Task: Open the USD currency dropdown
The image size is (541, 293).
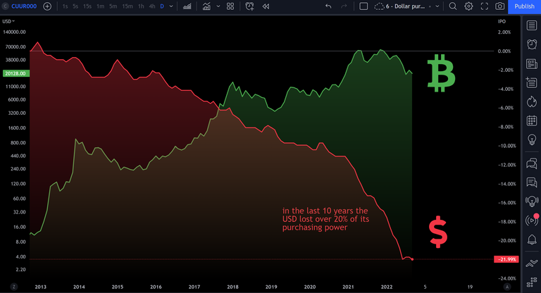Action: click(8, 21)
